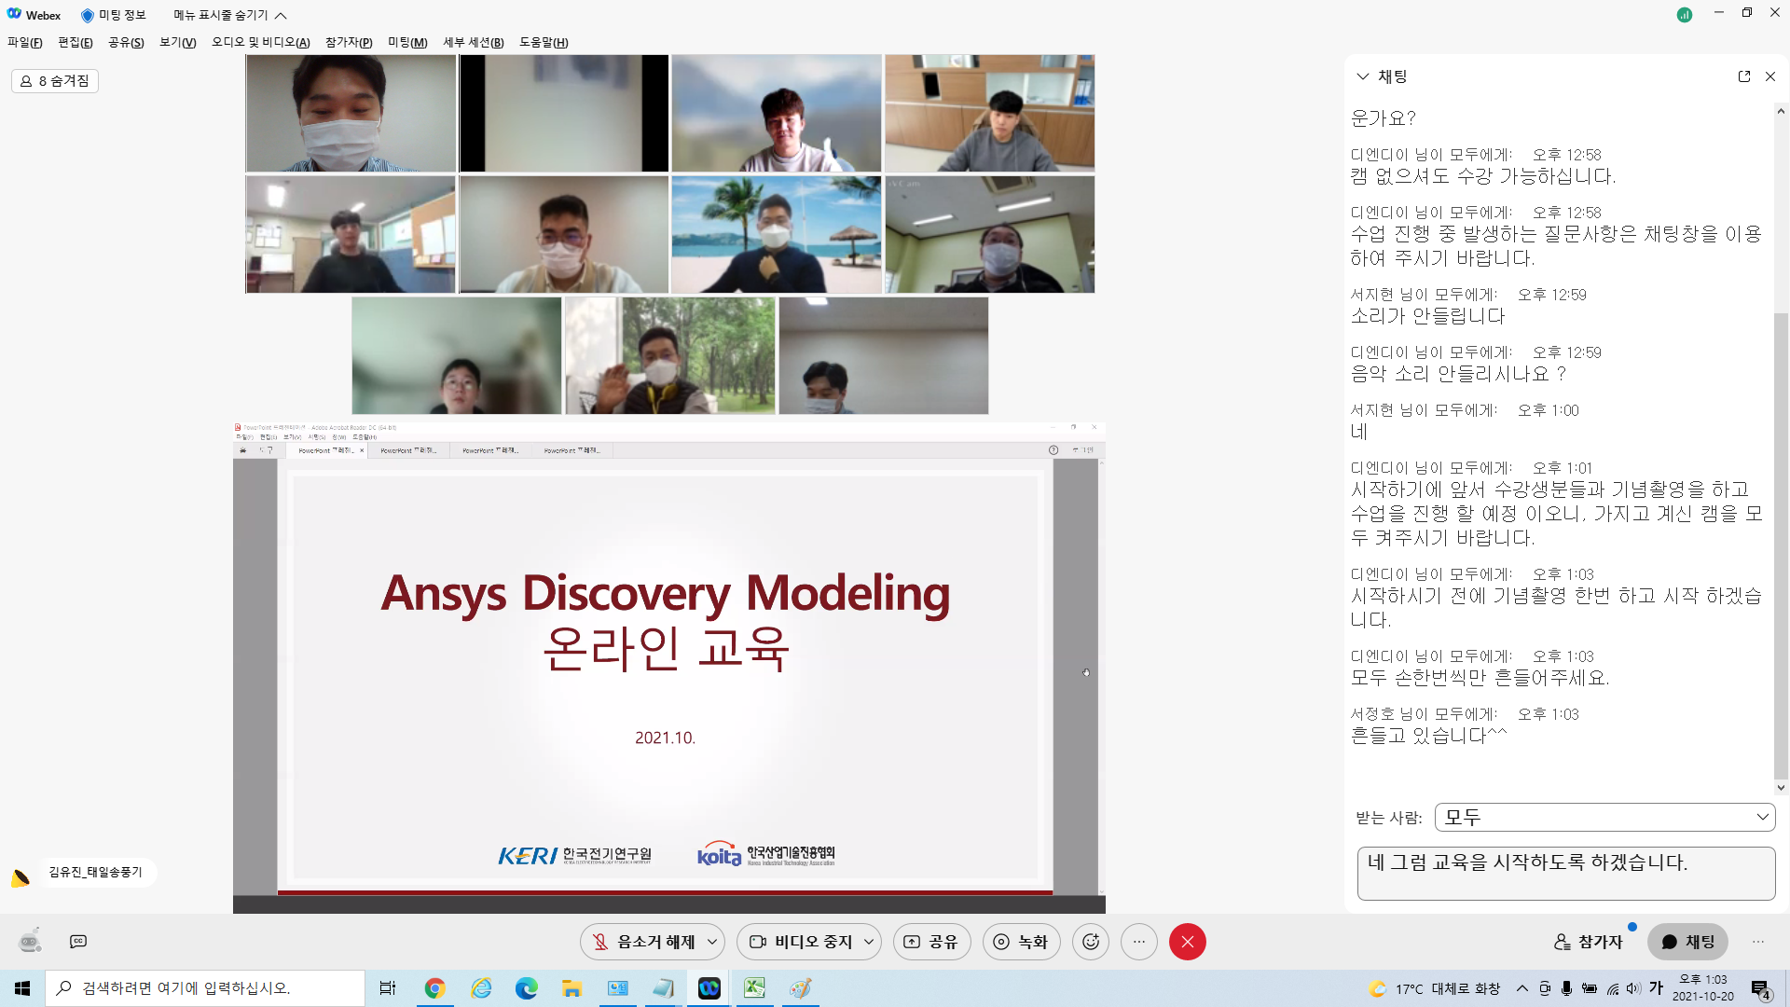Click the microphone icon in system tray
Viewport: 1790px width, 1007px height.
click(x=1567, y=988)
